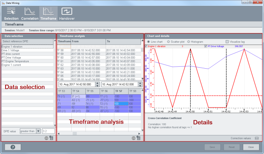This screenshot has height=154, width=264.
Task: Switch to the Correlation view
Action: point(30,13)
